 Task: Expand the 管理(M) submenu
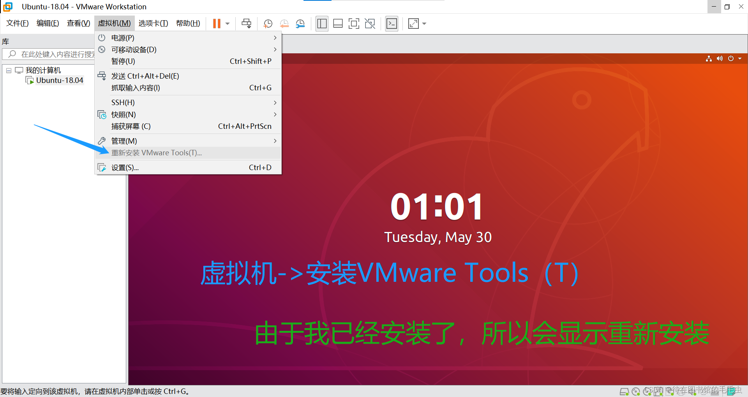tap(188, 141)
